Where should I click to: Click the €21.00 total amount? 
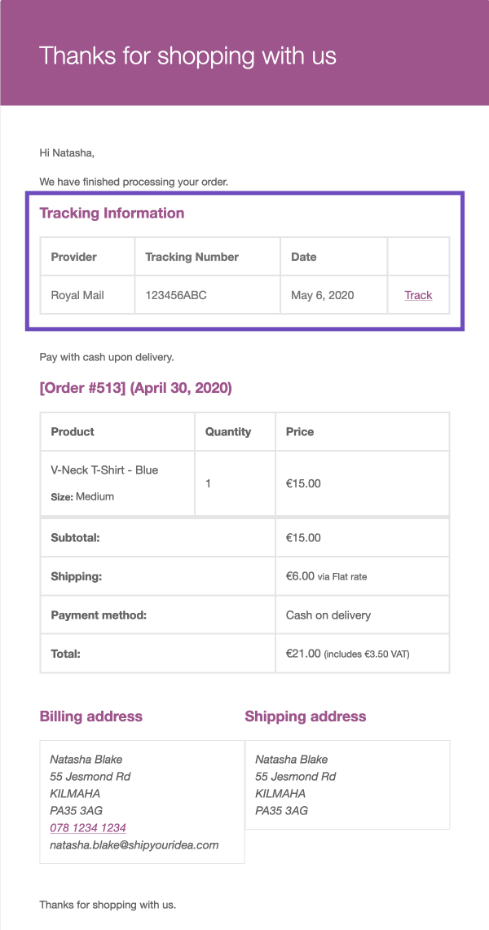pos(303,654)
